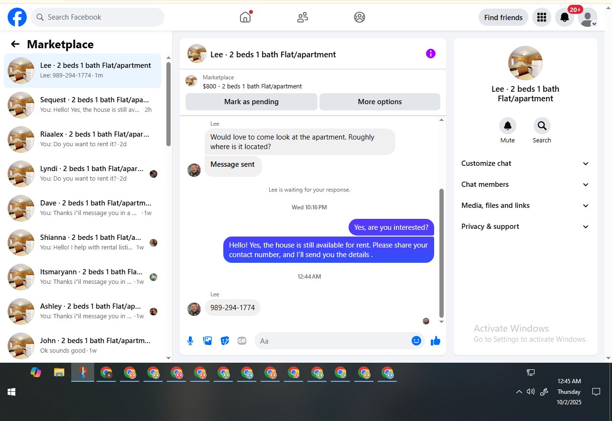Open the Windows Start button
This screenshot has width=612, height=421.
[x=11, y=392]
